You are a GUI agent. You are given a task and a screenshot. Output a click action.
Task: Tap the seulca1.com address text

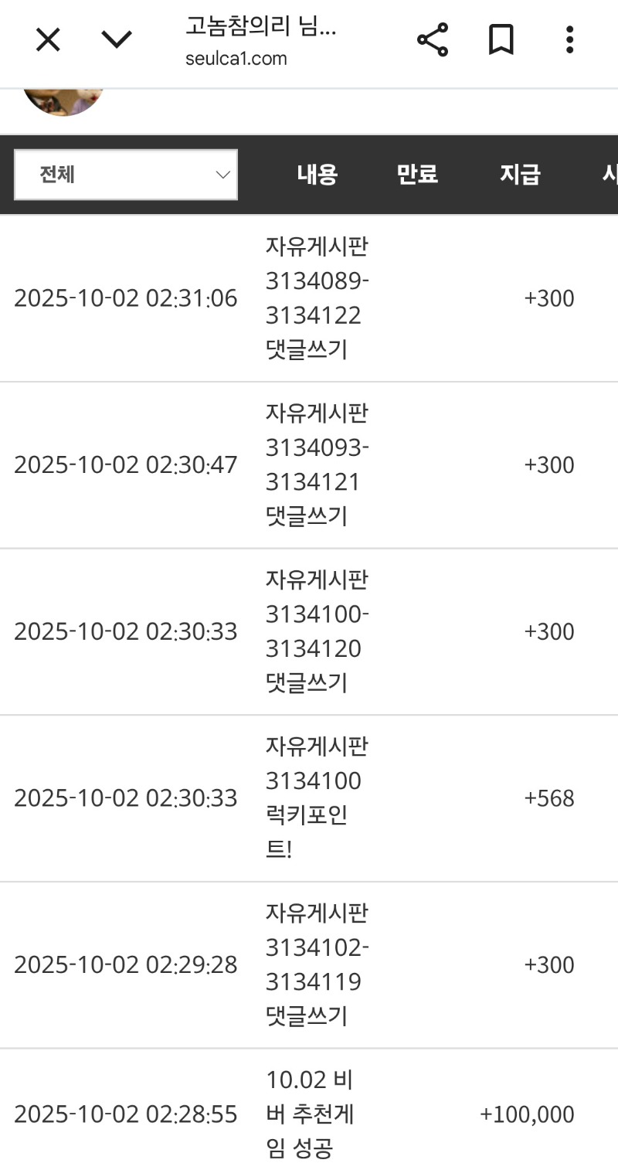pyautogui.click(x=236, y=59)
